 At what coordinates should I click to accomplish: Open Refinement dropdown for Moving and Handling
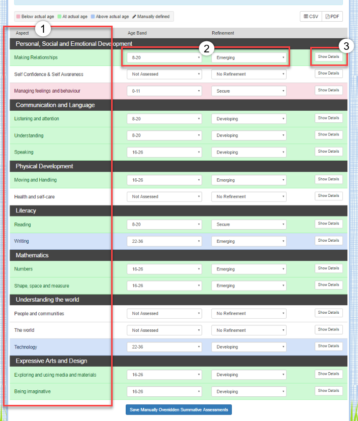249,180
